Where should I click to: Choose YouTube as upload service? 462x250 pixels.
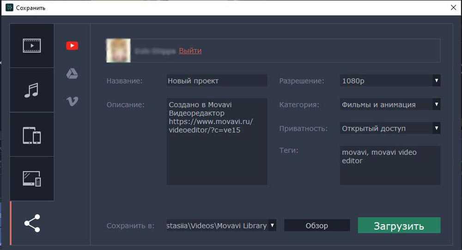tap(72, 46)
